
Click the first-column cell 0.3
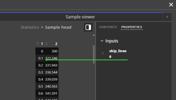click(x=40, y=72)
